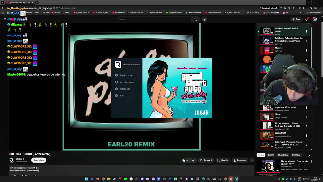Viewport: 323px width, 182px height.
Task: Click the YouTube search magnifier button
Action: click(x=195, y=19)
